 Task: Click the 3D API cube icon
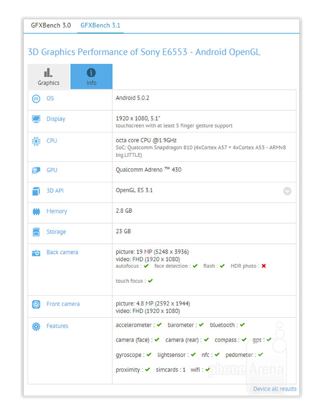point(36,191)
